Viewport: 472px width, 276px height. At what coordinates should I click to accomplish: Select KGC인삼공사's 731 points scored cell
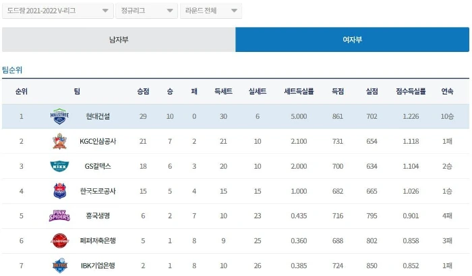pos(338,141)
